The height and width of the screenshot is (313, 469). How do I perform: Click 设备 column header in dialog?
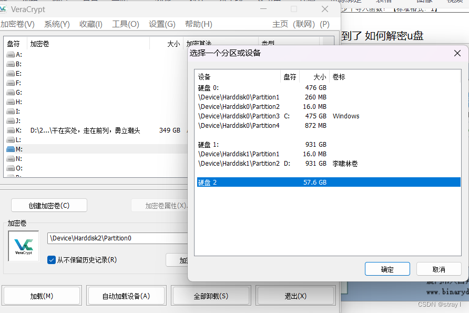point(238,77)
